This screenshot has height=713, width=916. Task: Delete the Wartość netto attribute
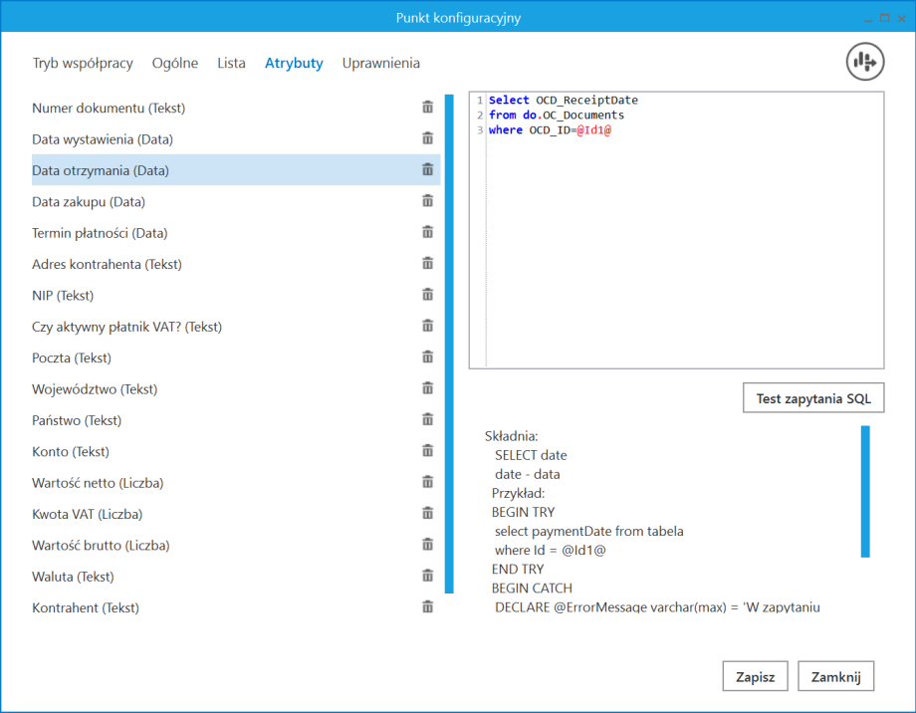427,482
